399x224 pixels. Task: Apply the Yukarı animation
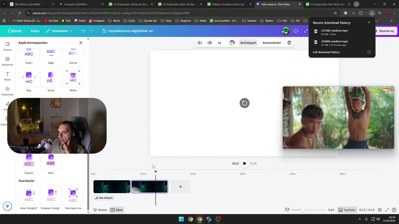pyautogui.click(x=29, y=56)
